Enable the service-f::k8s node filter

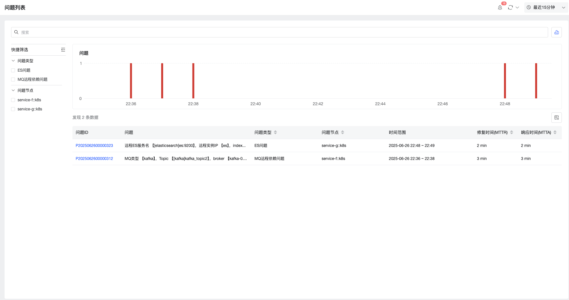tap(13, 100)
